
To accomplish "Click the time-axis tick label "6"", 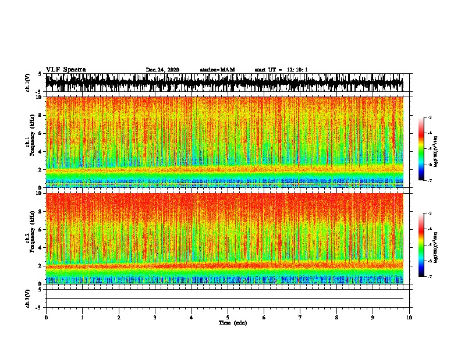I will [x=264, y=318].
